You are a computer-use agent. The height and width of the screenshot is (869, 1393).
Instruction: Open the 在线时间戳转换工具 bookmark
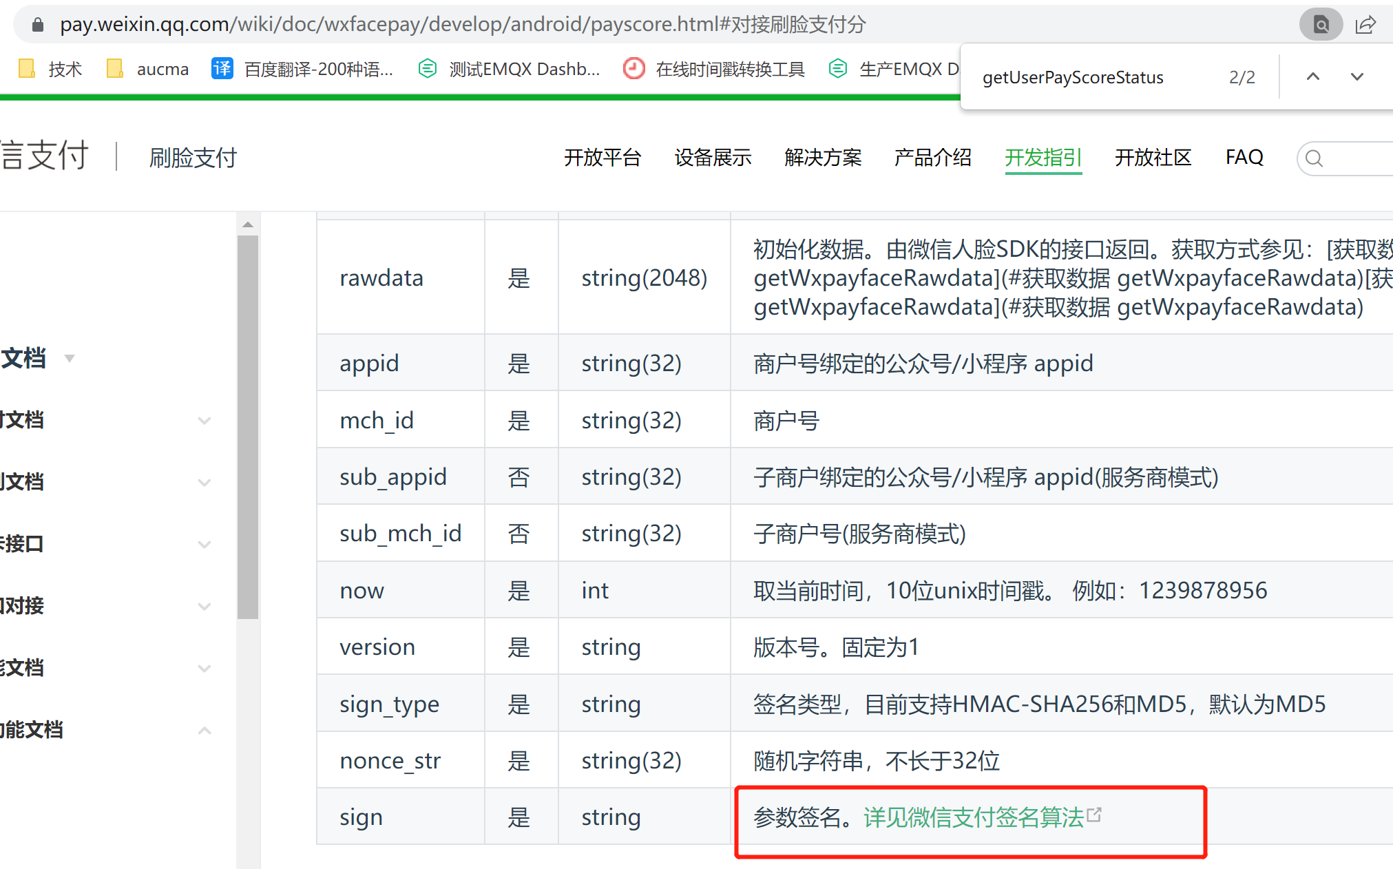[715, 69]
